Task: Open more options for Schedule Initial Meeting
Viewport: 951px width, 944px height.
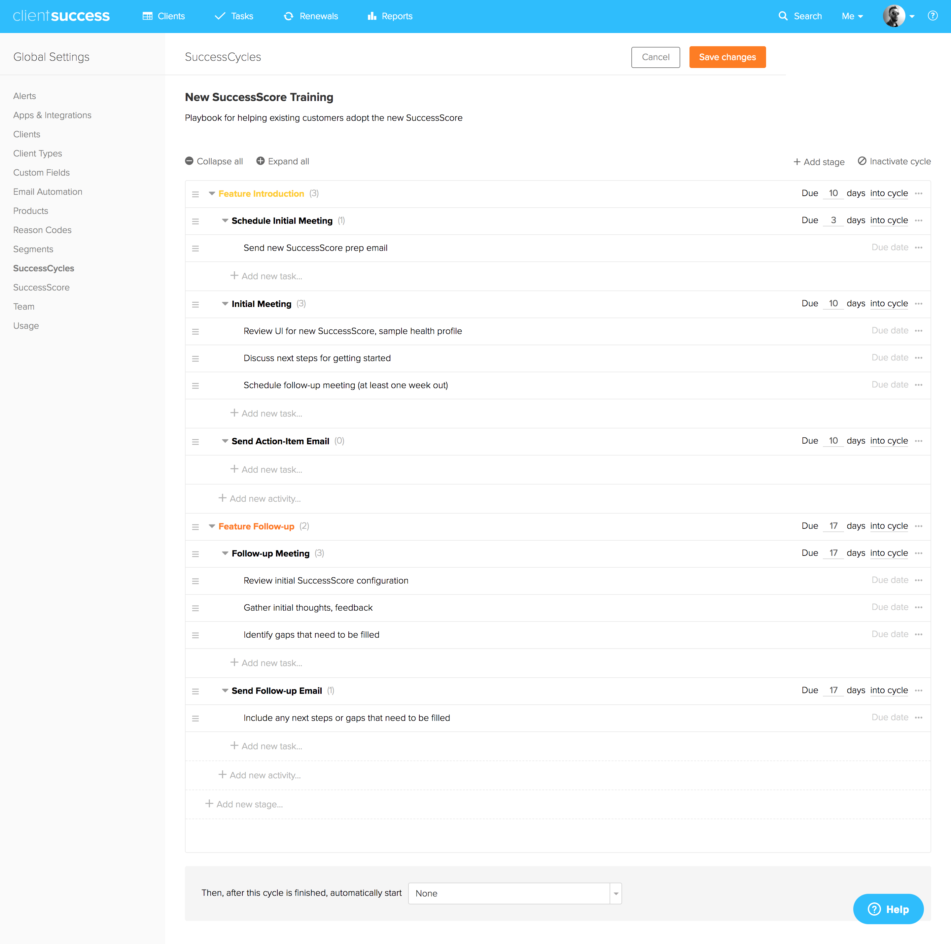Action: (919, 220)
